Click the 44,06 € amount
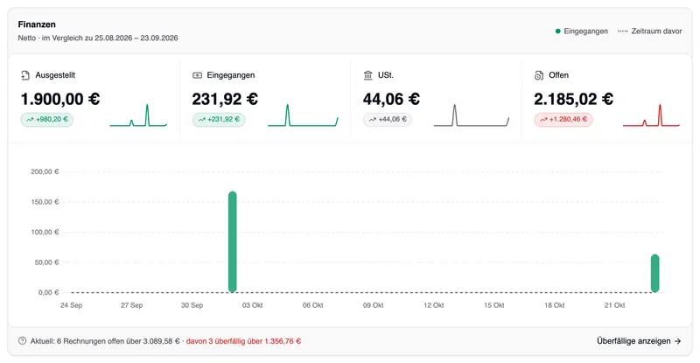Screen dimensions: 700x363 click(x=391, y=99)
